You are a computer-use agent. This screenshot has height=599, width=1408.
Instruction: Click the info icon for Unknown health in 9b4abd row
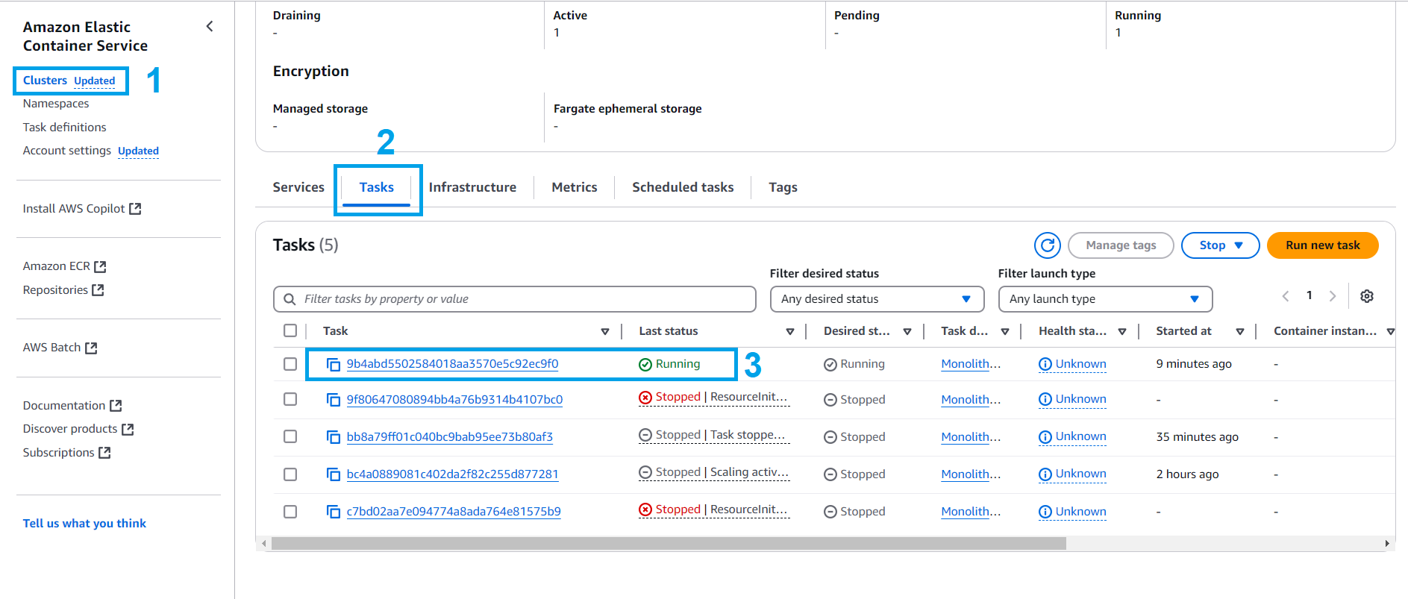point(1045,364)
